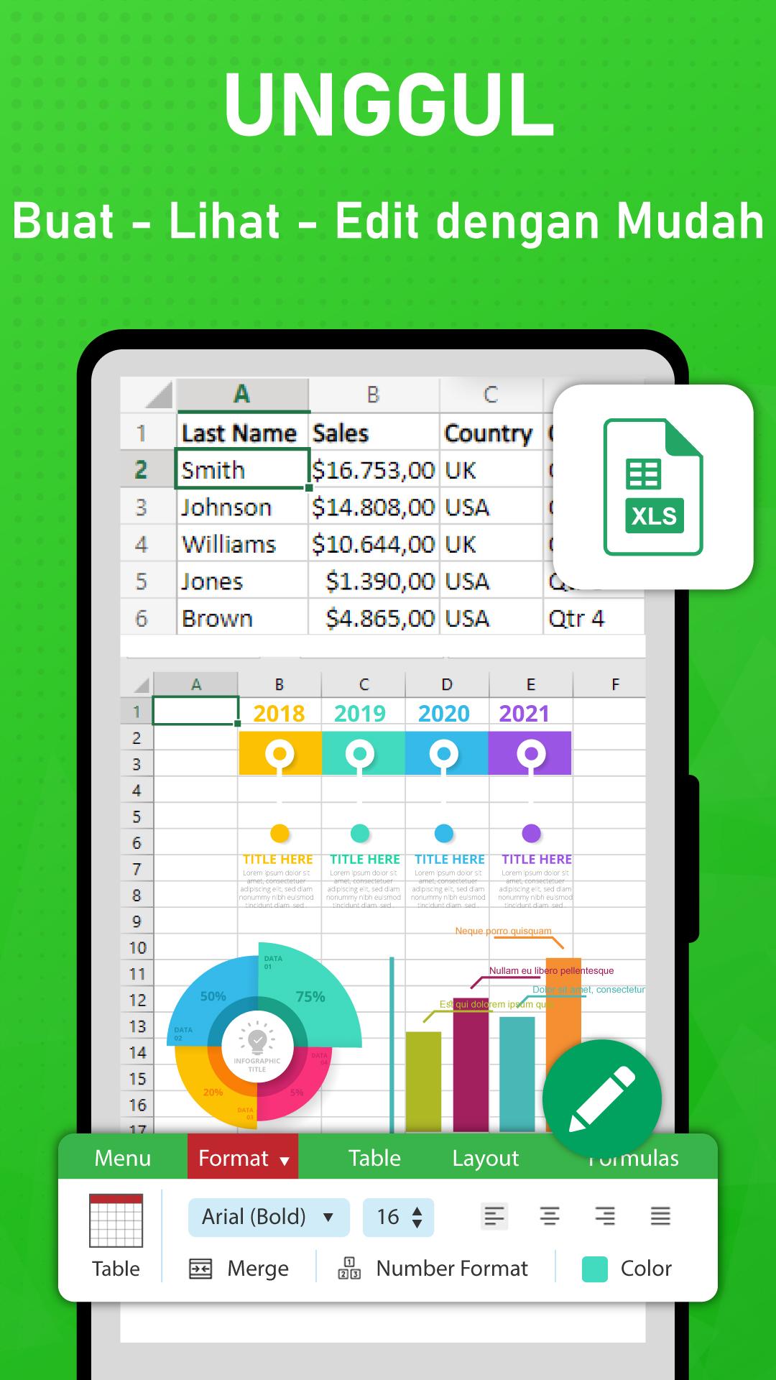Open the XLS file icon
Image resolution: width=776 pixels, height=1380 pixels.
[x=653, y=487]
